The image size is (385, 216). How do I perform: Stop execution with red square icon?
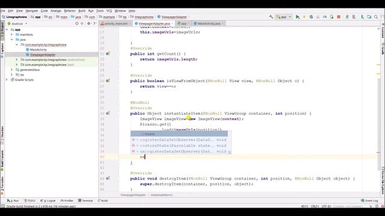339,17
